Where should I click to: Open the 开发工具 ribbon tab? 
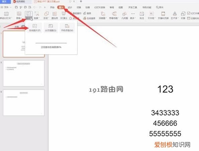[x=133, y=7]
